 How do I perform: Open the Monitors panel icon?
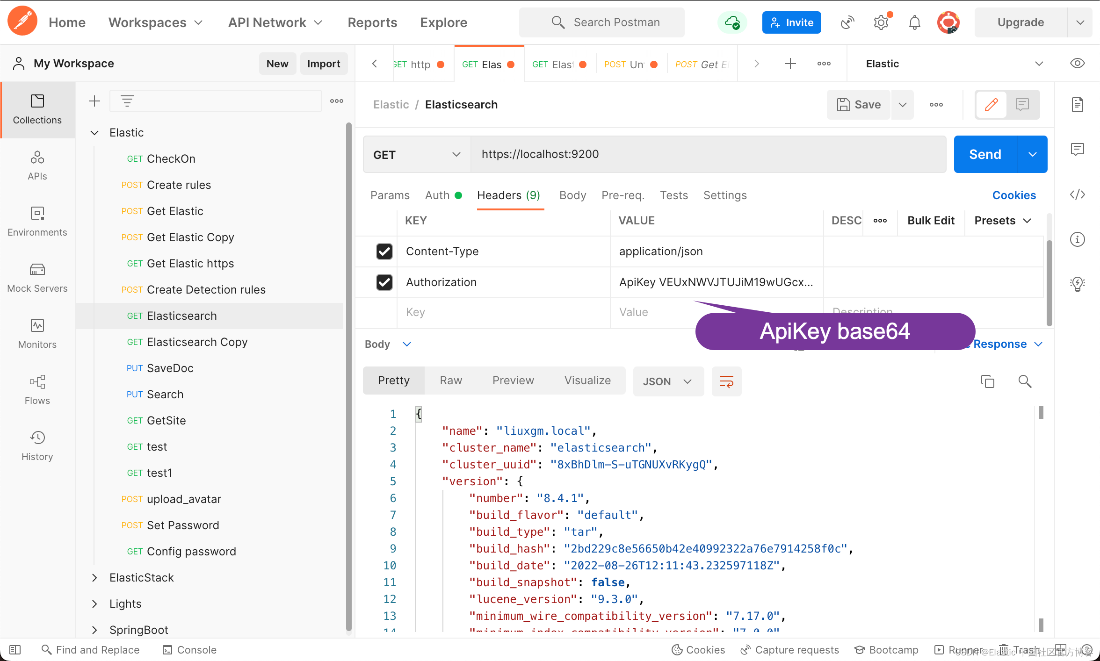pyautogui.click(x=37, y=326)
